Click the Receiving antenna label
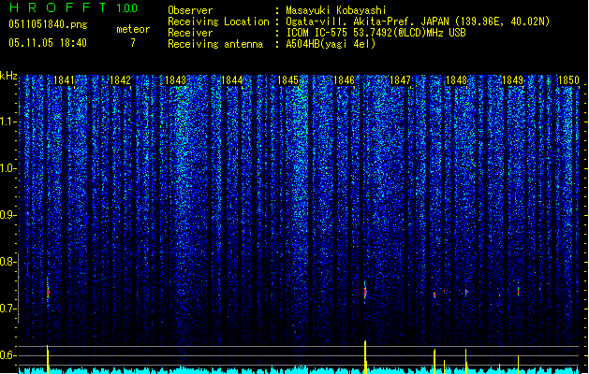 tap(215, 44)
